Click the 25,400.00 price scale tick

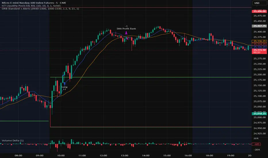point(259,32)
